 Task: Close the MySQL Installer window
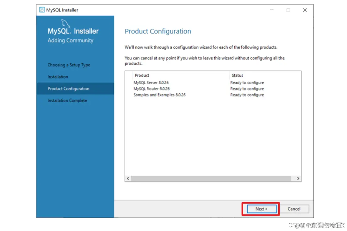pyautogui.click(x=305, y=10)
